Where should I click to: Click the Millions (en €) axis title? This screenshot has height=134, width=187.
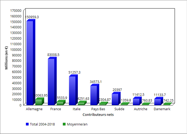click(x=6, y=58)
